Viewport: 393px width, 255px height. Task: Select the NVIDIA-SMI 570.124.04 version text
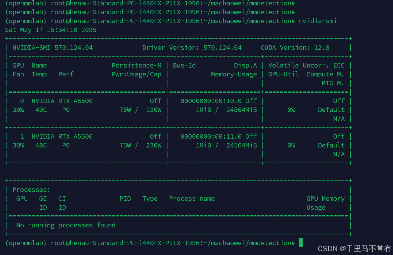coord(53,48)
